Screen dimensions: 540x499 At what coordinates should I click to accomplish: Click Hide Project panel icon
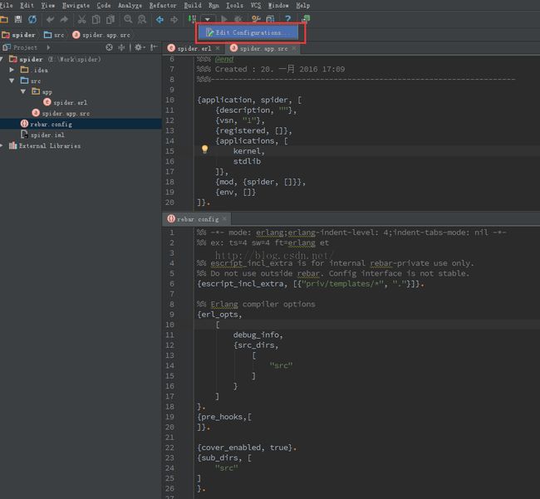pos(154,47)
